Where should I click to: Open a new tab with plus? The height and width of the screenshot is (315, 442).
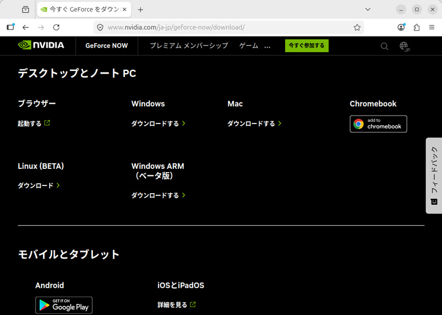(x=140, y=9)
